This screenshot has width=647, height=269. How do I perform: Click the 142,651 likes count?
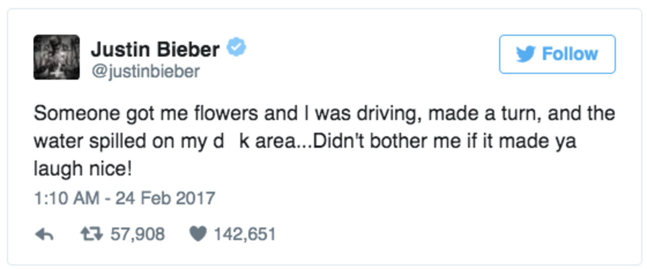(244, 235)
